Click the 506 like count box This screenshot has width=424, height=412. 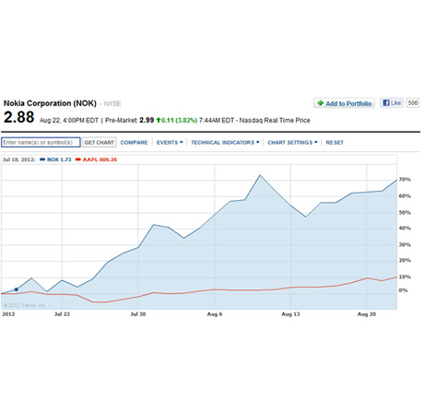(x=413, y=102)
